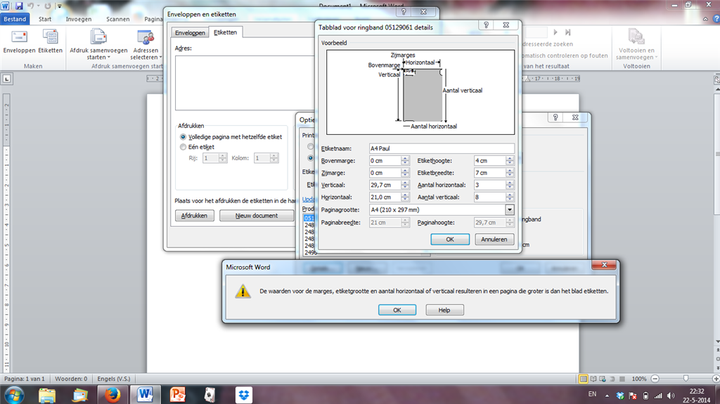Open the Paginagrootte dropdown
This screenshot has height=404, width=720.
(510, 210)
